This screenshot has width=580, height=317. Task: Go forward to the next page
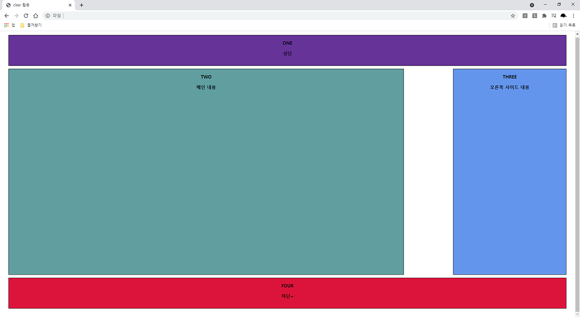tap(16, 16)
